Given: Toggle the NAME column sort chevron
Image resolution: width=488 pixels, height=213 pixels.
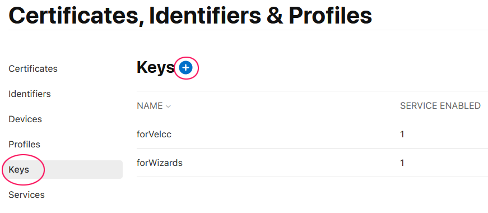Looking at the screenshot, I should (x=169, y=106).
